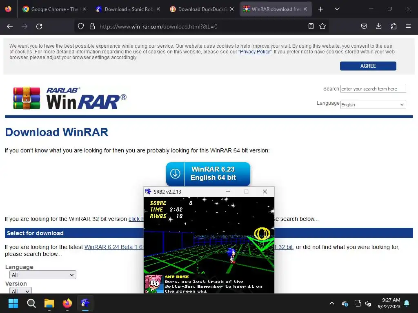The width and height of the screenshot is (418, 313).
Task: Open the Windows Start menu
Action: [13, 303]
